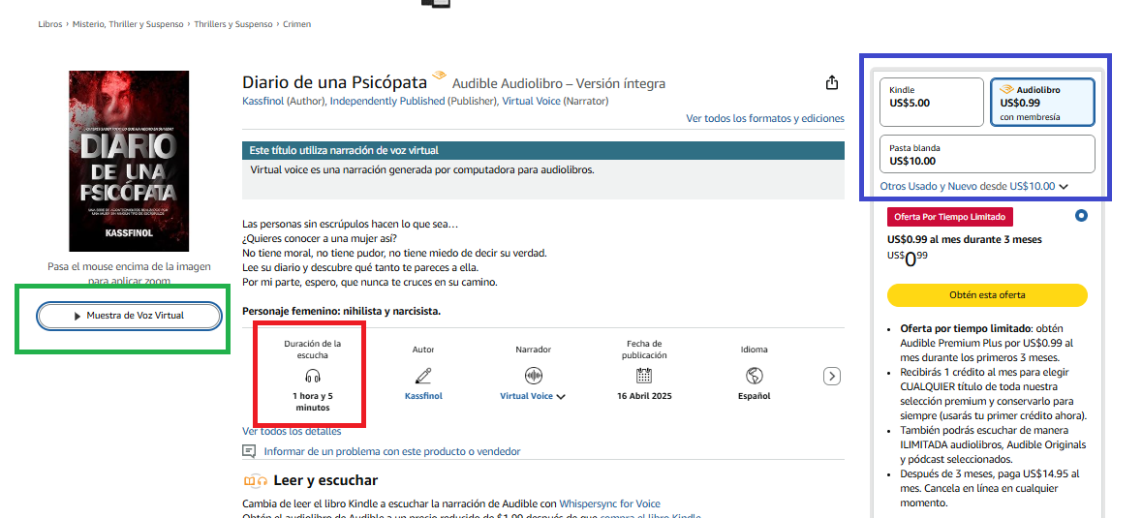The height and width of the screenshot is (518, 1142).
Task: Click the Diario de una Psicópata title
Action: (x=334, y=82)
